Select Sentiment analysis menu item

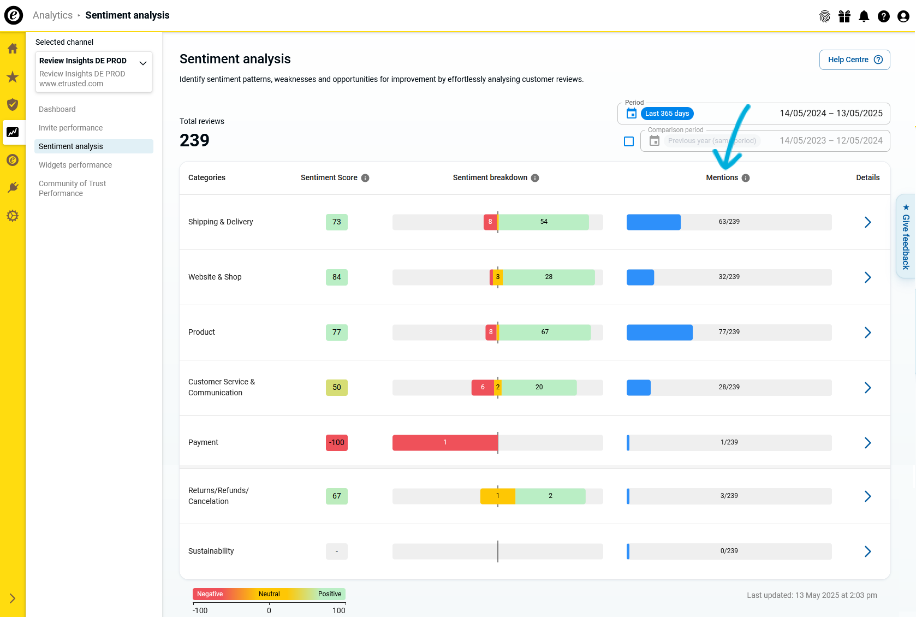click(x=94, y=146)
